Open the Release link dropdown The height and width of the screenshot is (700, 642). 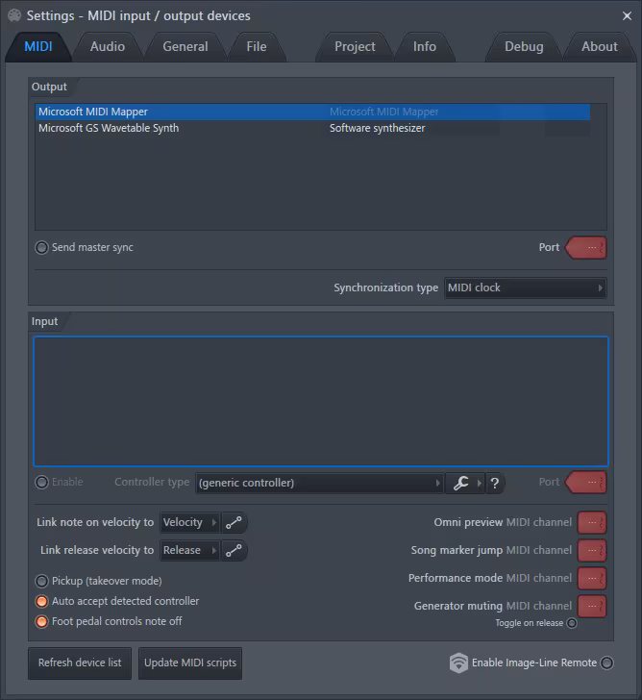pyautogui.click(x=189, y=550)
